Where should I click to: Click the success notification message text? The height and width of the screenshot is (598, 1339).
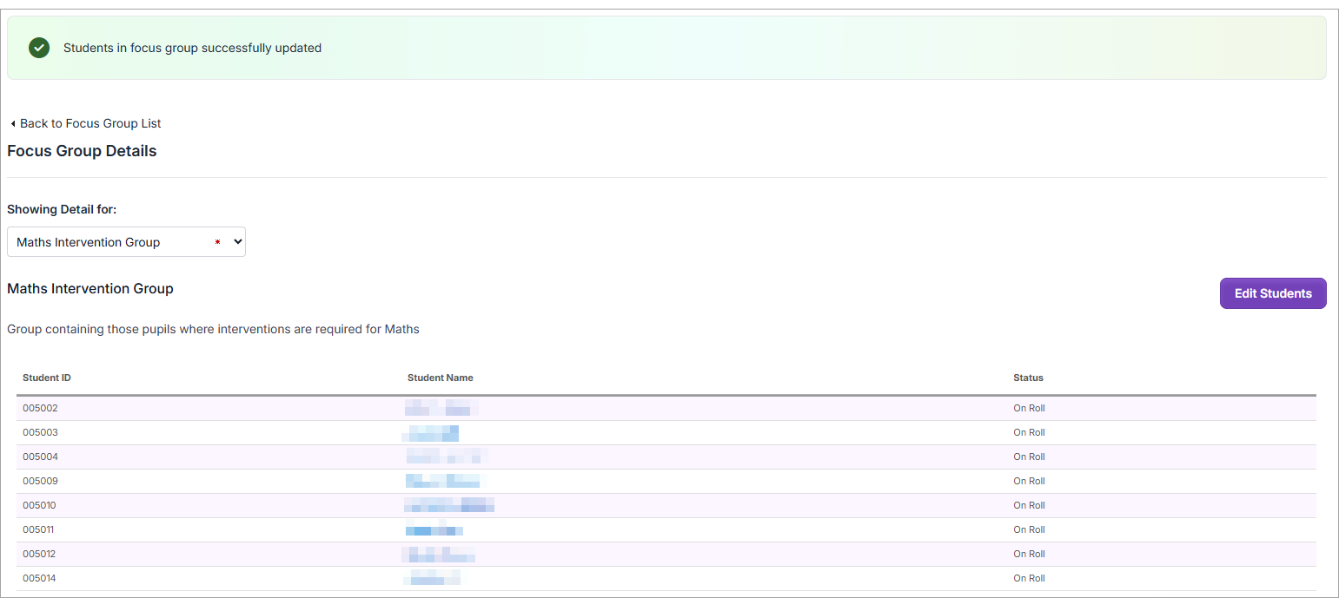(x=192, y=48)
